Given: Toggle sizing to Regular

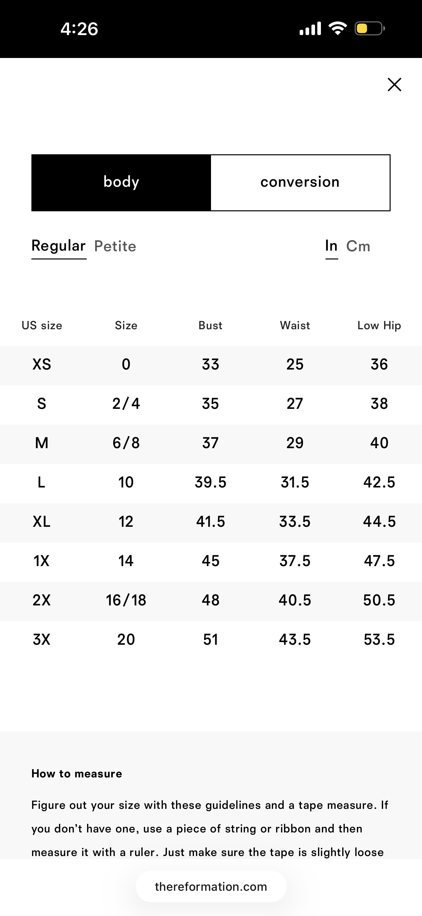Looking at the screenshot, I should (x=59, y=246).
